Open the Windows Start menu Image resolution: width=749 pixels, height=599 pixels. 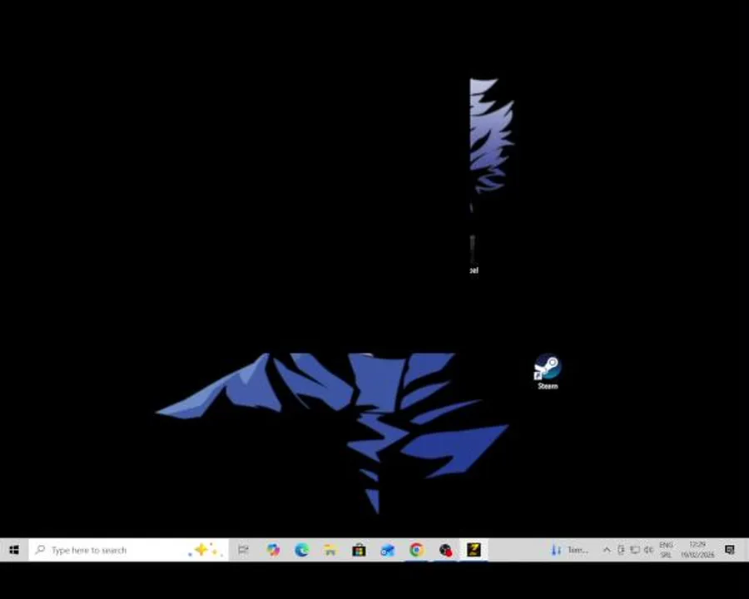point(14,550)
